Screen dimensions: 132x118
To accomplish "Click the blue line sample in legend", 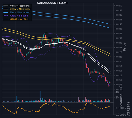I will (6, 12).
